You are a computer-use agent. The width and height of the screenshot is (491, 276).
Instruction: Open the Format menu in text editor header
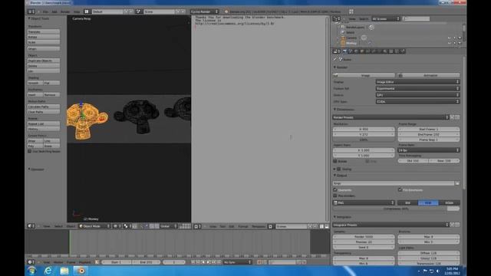tap(243, 226)
